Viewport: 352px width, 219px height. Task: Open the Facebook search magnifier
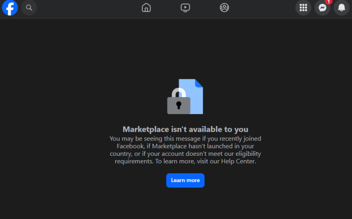click(x=29, y=7)
